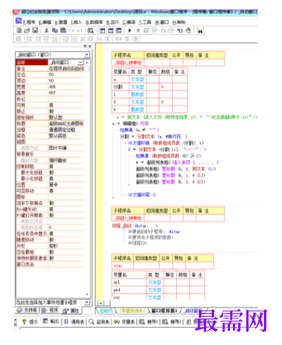Image resolution: width=282 pixels, height=345 pixels.
Task: Switch to the 支持库 panel tab
Action: click(x=26, y=310)
